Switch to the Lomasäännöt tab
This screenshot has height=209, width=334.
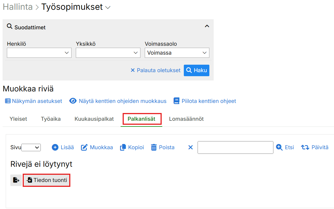click(186, 119)
